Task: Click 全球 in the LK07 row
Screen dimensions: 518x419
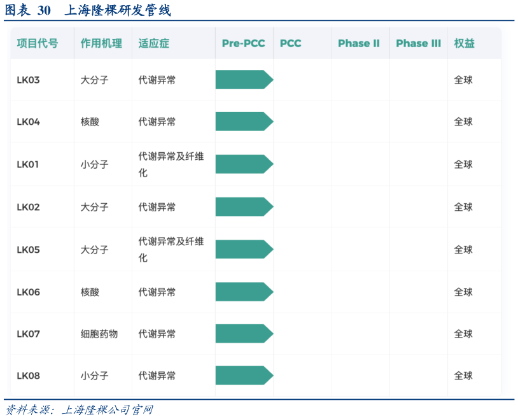Action: 463,334
